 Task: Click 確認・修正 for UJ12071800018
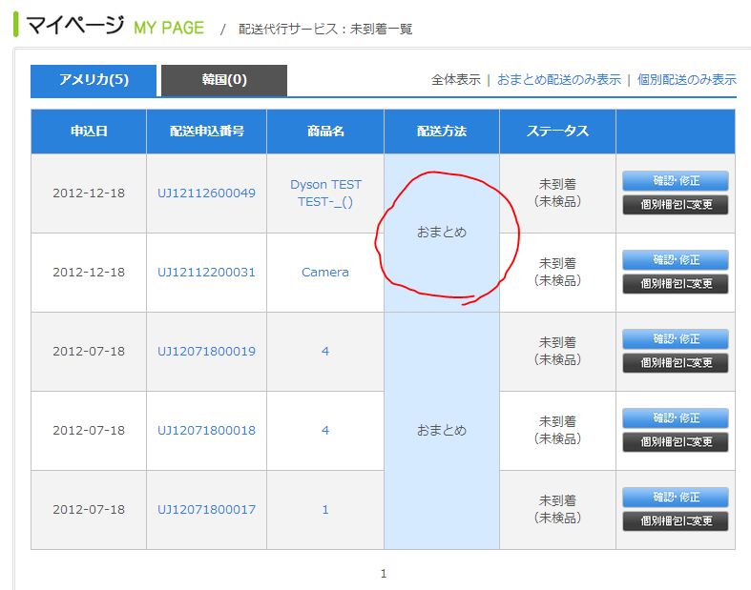(x=676, y=418)
